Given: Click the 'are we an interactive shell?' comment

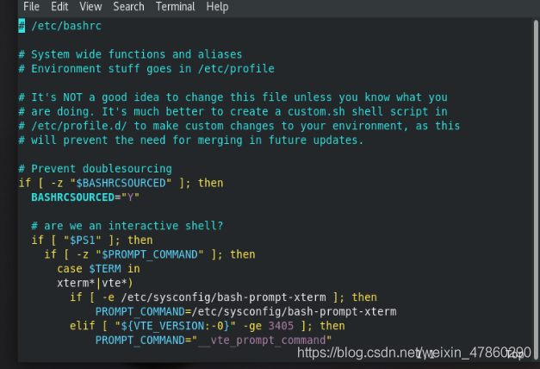Looking at the screenshot, I should coord(127,226).
